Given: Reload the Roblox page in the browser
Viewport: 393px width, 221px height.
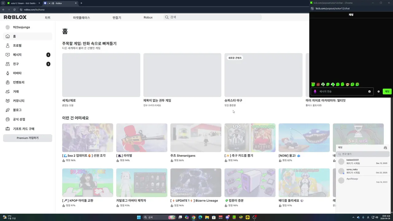Looking at the screenshot, I should 14,10.
